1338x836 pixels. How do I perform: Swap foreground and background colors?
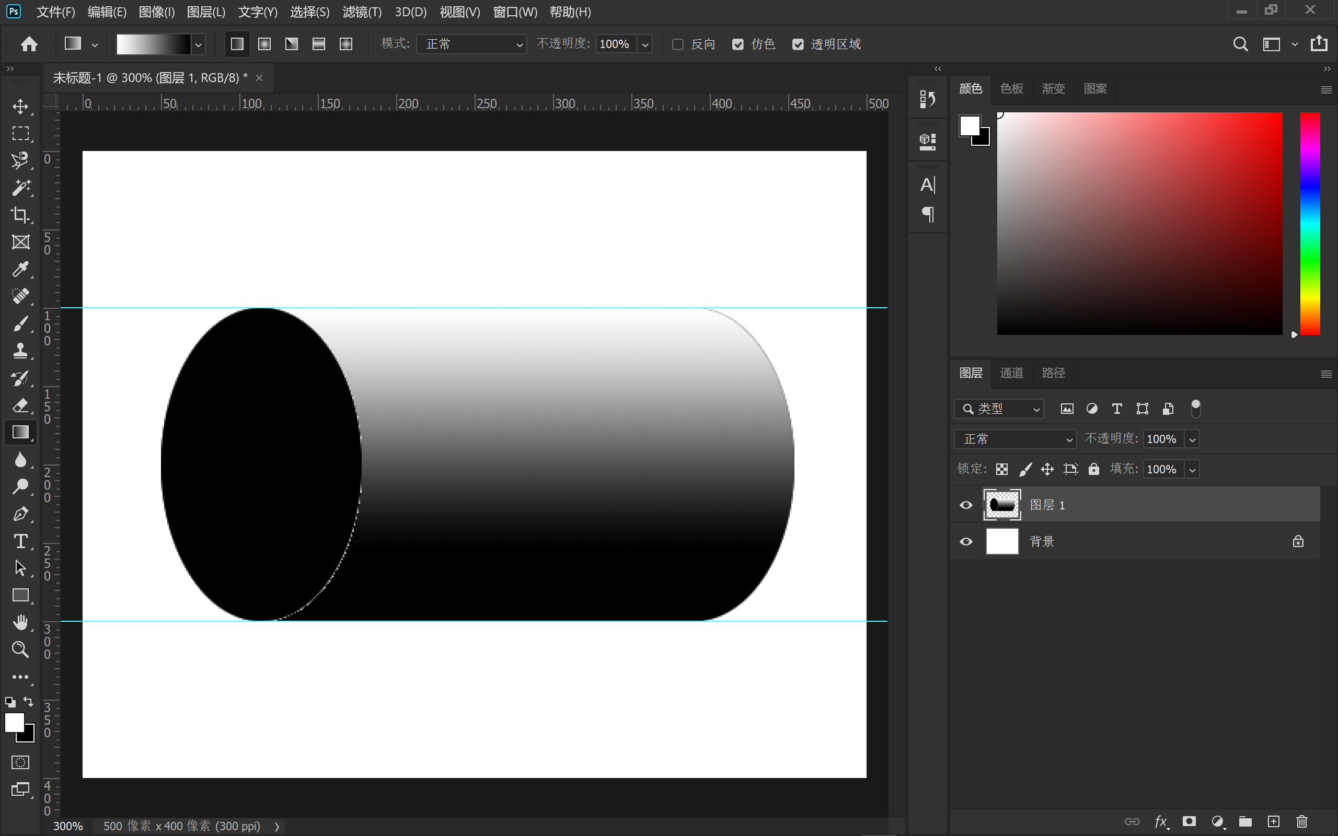coord(29,702)
